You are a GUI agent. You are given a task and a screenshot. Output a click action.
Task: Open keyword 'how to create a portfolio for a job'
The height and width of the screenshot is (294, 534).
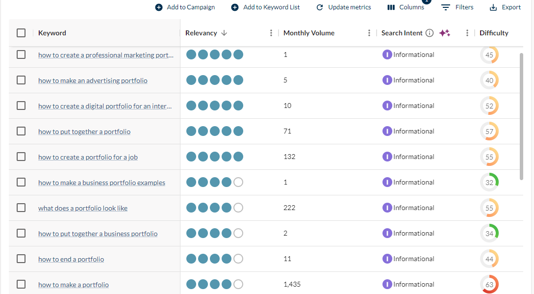point(88,157)
